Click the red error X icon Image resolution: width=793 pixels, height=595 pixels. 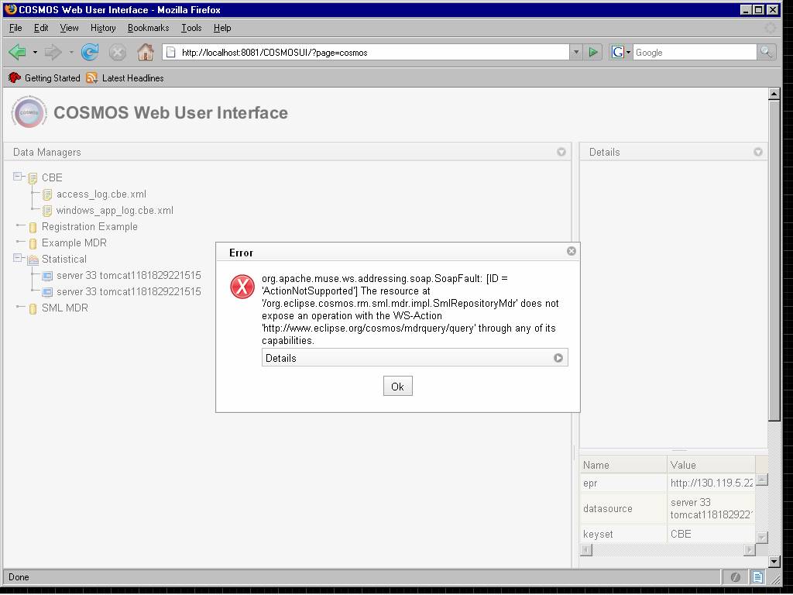tap(242, 287)
